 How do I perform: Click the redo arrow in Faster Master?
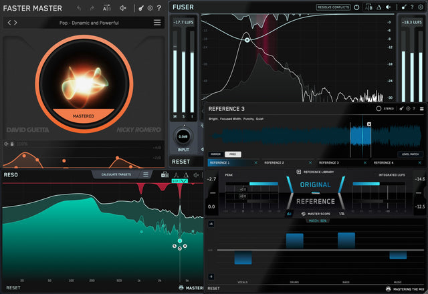pos(92,8)
